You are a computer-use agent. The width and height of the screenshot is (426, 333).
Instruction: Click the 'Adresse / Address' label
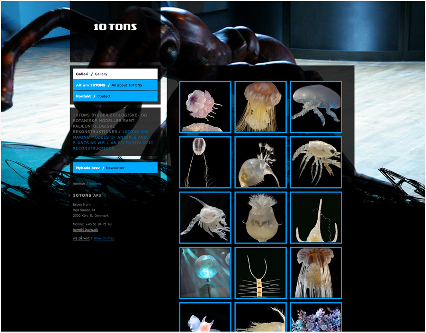click(x=87, y=184)
